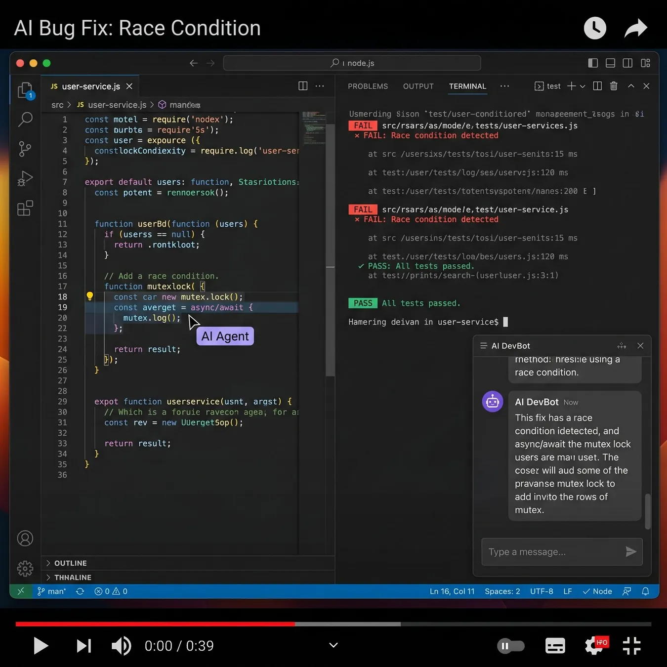
Task: Click the lightbulb code action on line 18
Action: click(x=90, y=296)
